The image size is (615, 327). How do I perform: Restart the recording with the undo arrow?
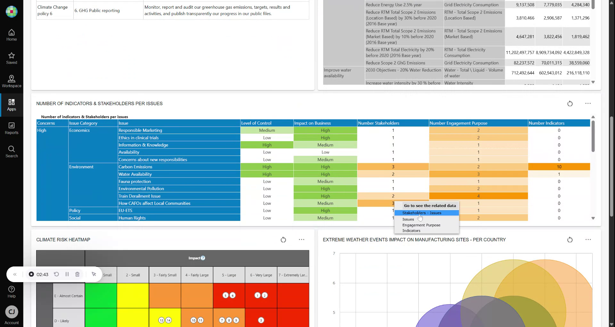[x=56, y=274]
